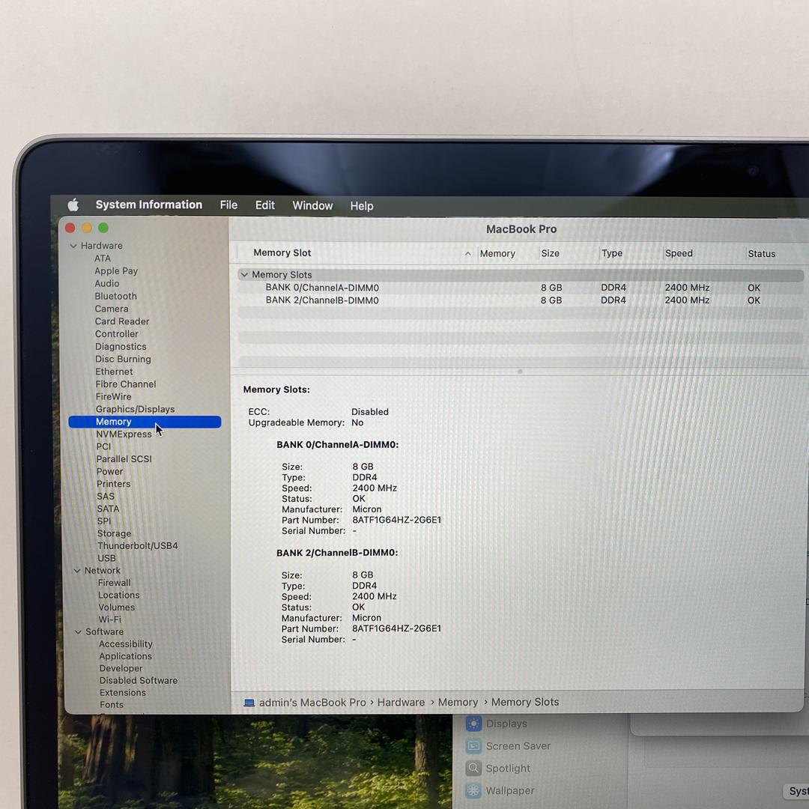Collapse the Network section in sidebar
Viewport: 809px width, 809px height.
pyautogui.click(x=77, y=571)
